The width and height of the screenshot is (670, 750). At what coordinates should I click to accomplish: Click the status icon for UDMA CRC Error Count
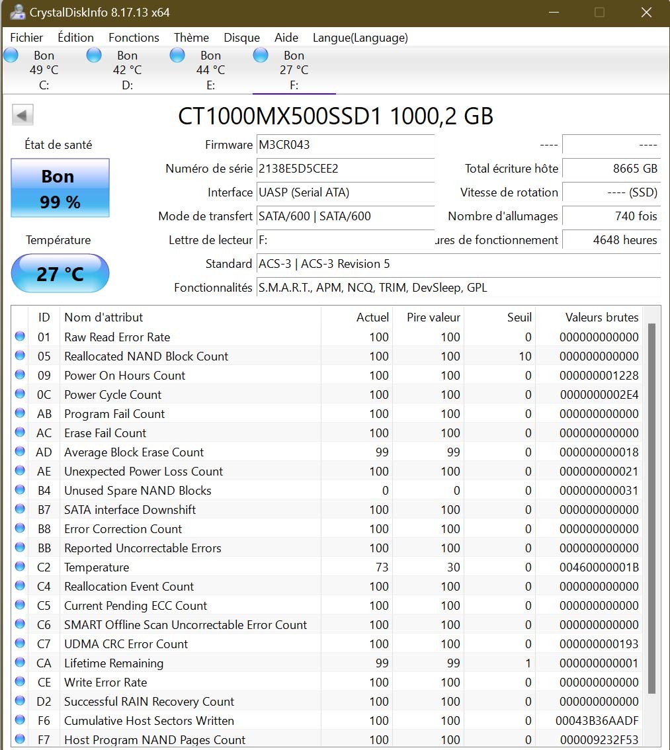click(20, 643)
